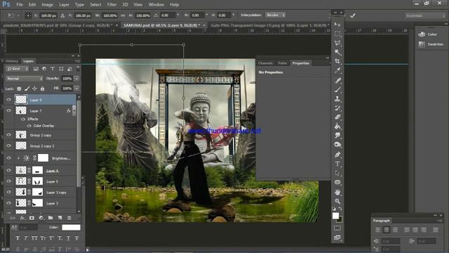
Task: Select the Type tool
Action: [337, 164]
